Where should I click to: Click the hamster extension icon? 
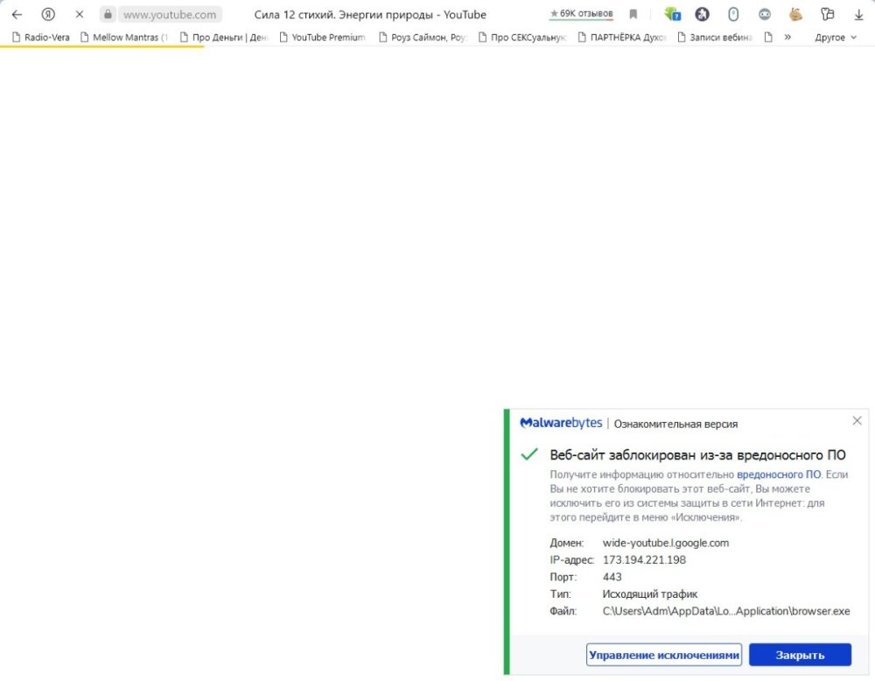795,14
